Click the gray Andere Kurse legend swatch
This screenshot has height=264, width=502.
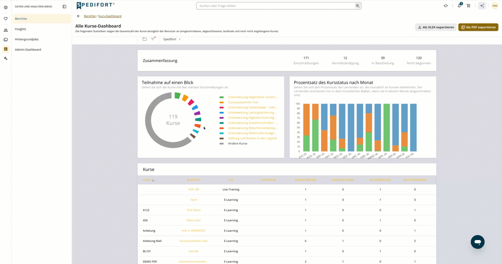(x=222, y=144)
